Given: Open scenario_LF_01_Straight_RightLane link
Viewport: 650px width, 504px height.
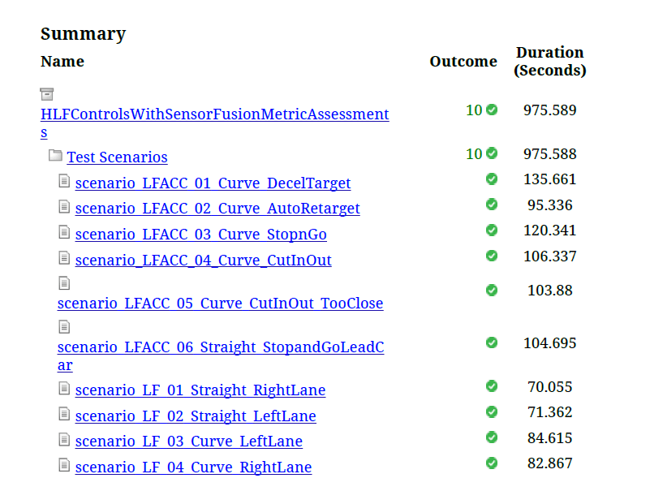Looking at the screenshot, I should pos(200,390).
